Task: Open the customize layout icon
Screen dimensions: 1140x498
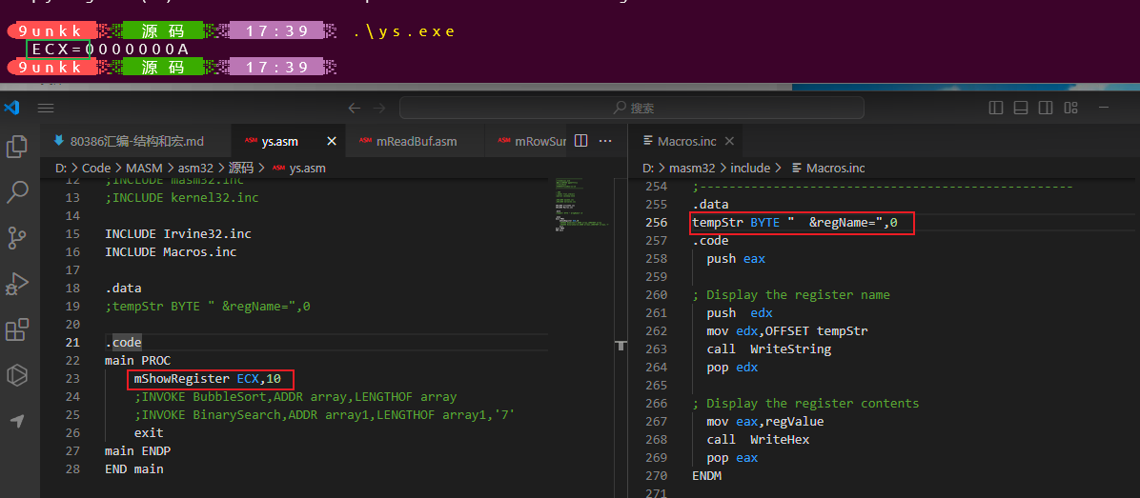Action: tap(1070, 109)
